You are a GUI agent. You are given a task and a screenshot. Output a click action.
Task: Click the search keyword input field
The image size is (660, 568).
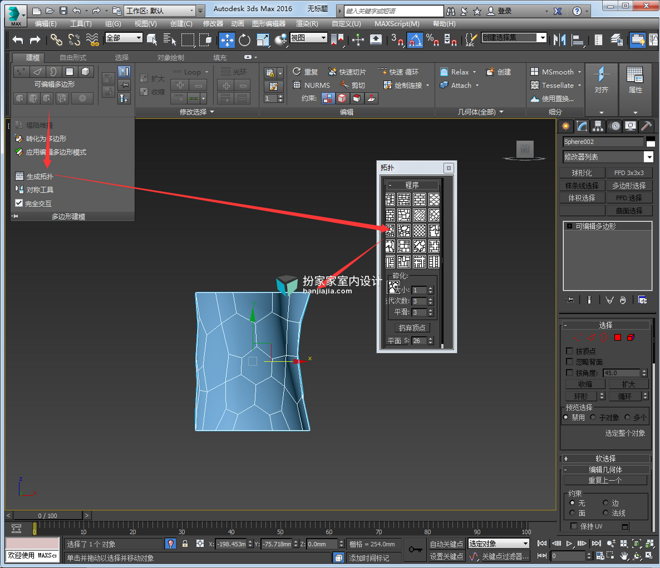[393, 11]
